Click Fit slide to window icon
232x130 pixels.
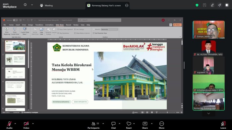point(182,112)
